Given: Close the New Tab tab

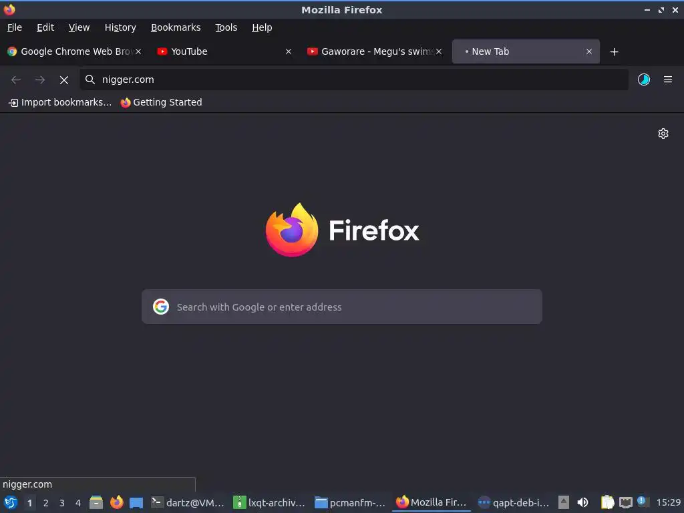Looking at the screenshot, I should pyautogui.click(x=589, y=51).
